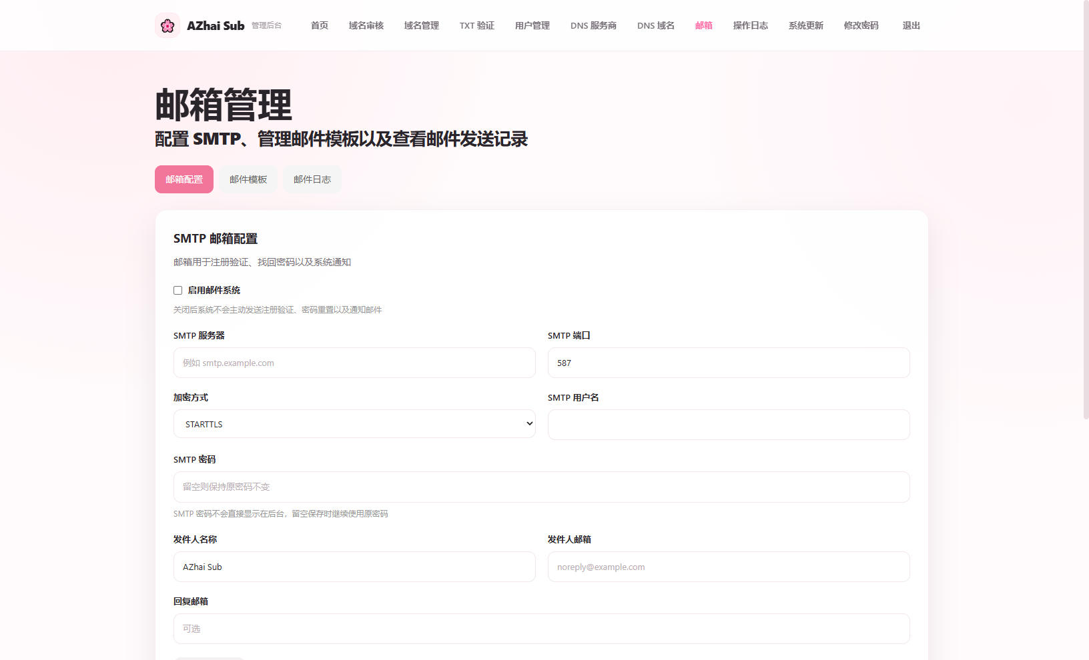Open 用户管理 navigation item
The width and height of the screenshot is (1089, 660).
532,25
